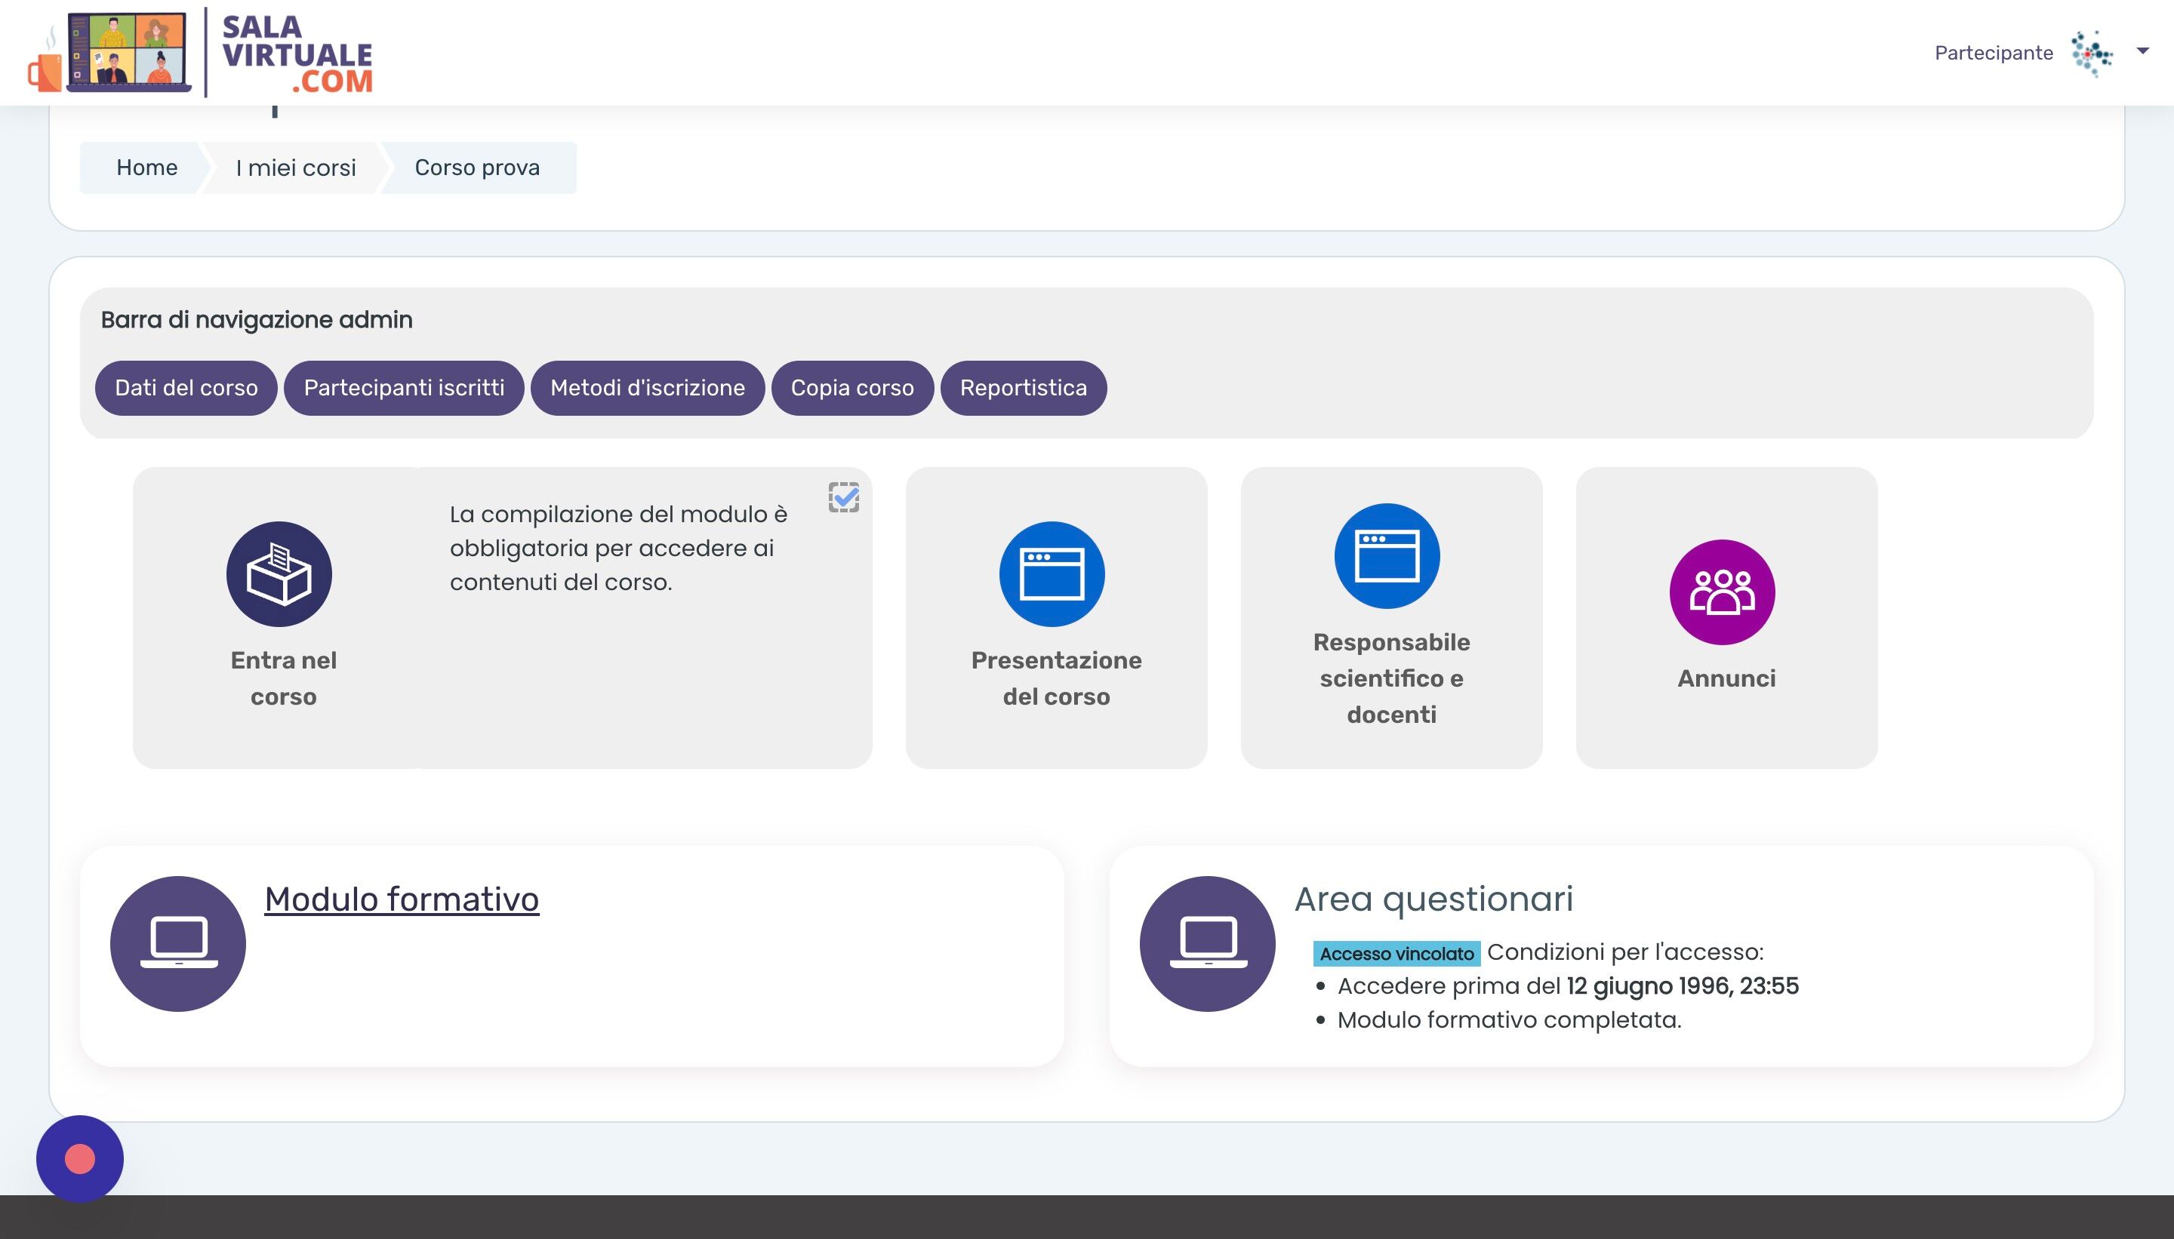2174x1239 pixels.
Task: Open Reportistica button
Action: point(1023,388)
